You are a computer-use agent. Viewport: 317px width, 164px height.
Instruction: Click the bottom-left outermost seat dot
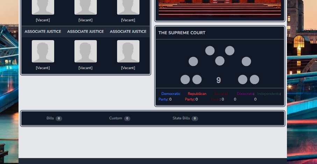185,80
